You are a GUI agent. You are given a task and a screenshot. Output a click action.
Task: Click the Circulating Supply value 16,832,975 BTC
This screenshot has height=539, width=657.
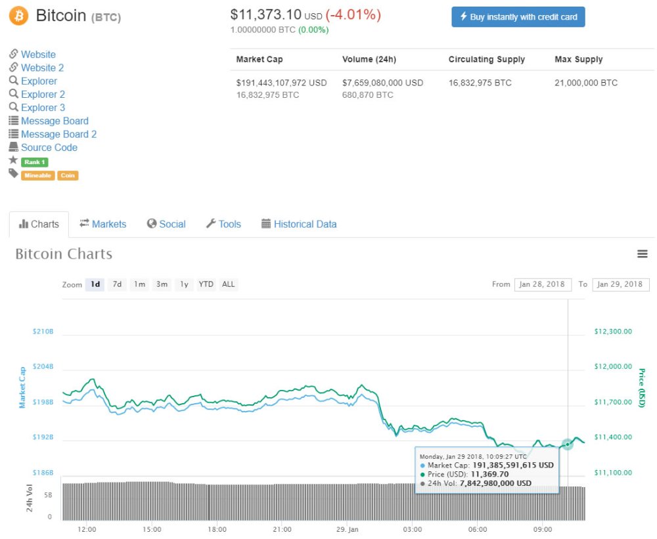[480, 83]
